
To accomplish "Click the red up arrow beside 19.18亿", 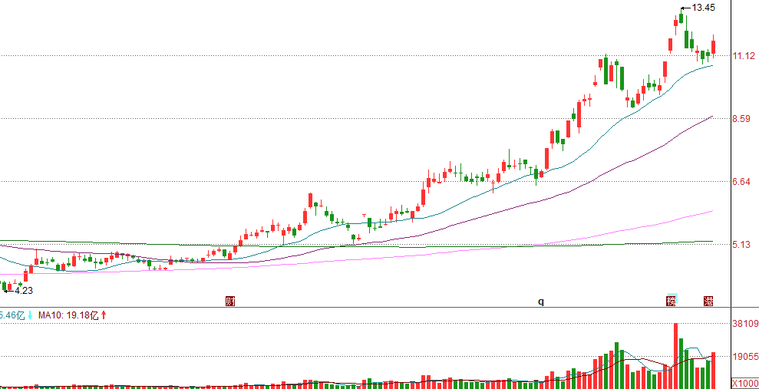I will pyautogui.click(x=104, y=315).
